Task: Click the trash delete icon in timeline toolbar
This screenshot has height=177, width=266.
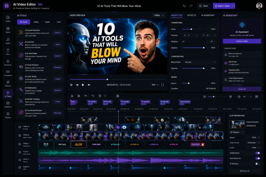Action: 100,96
